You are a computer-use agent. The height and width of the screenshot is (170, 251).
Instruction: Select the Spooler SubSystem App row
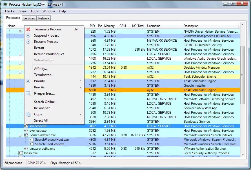123,108
